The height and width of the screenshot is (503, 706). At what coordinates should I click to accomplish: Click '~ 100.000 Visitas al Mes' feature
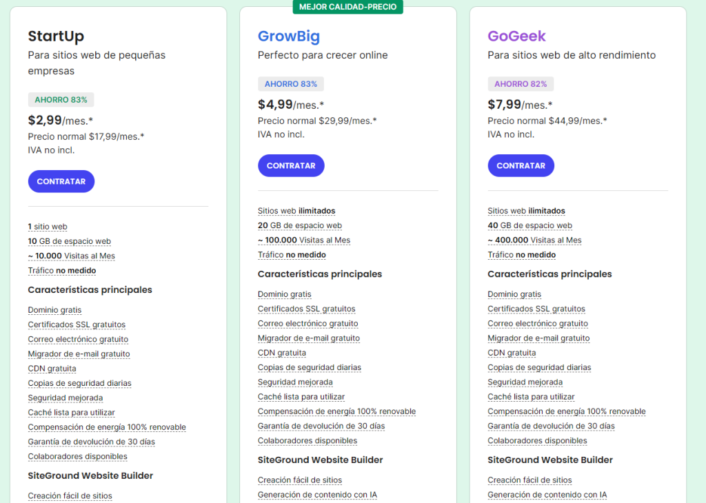[304, 240]
